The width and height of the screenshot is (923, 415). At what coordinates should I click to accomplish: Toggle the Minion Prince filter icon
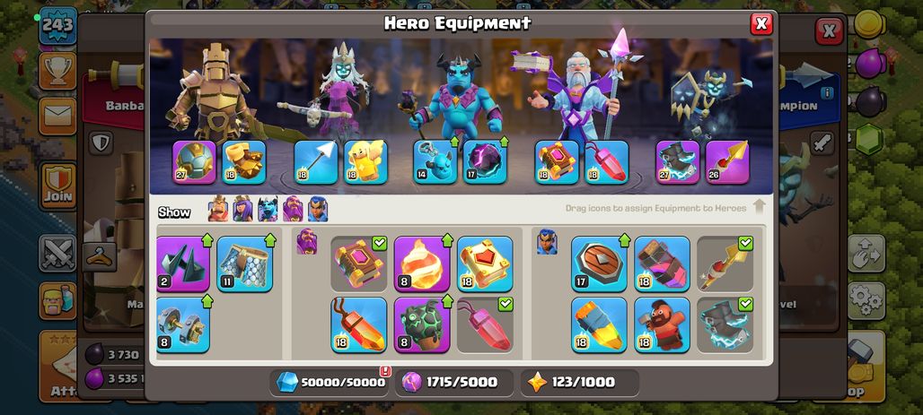point(268,209)
